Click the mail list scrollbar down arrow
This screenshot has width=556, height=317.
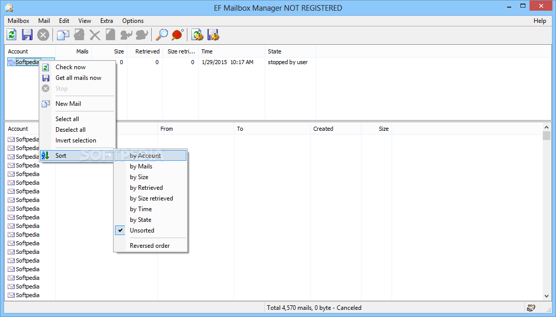546,296
